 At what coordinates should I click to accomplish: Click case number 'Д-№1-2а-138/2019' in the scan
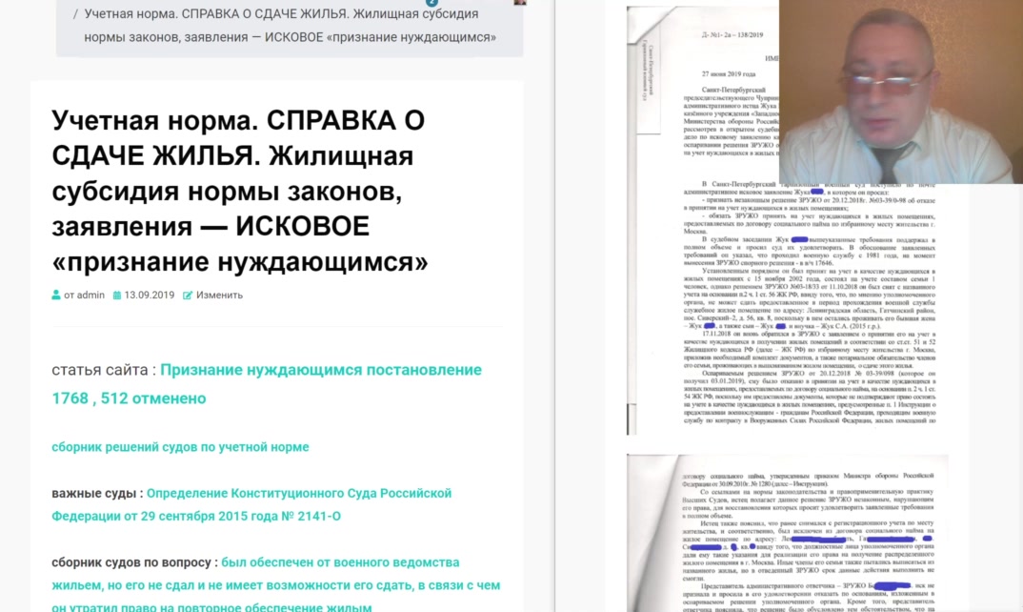point(732,35)
